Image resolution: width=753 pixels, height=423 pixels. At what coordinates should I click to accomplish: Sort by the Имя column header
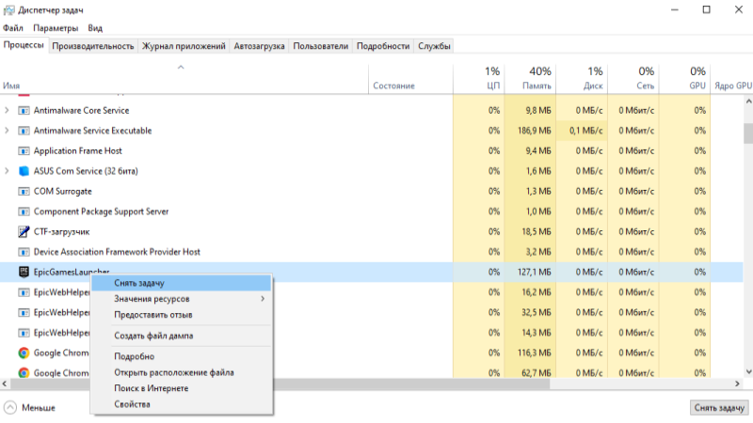pos(184,79)
